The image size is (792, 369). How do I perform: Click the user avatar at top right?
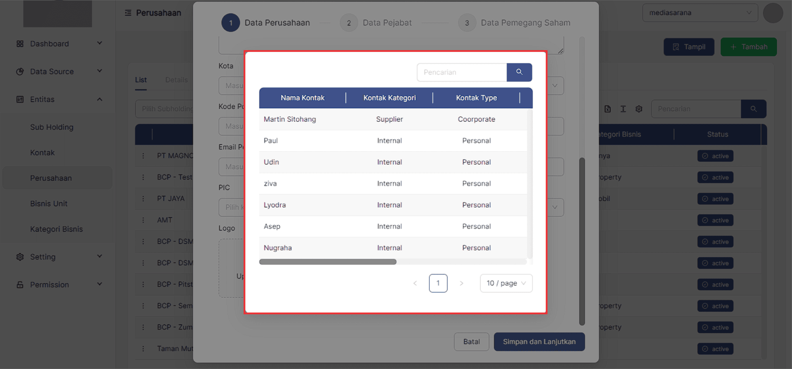click(x=773, y=13)
